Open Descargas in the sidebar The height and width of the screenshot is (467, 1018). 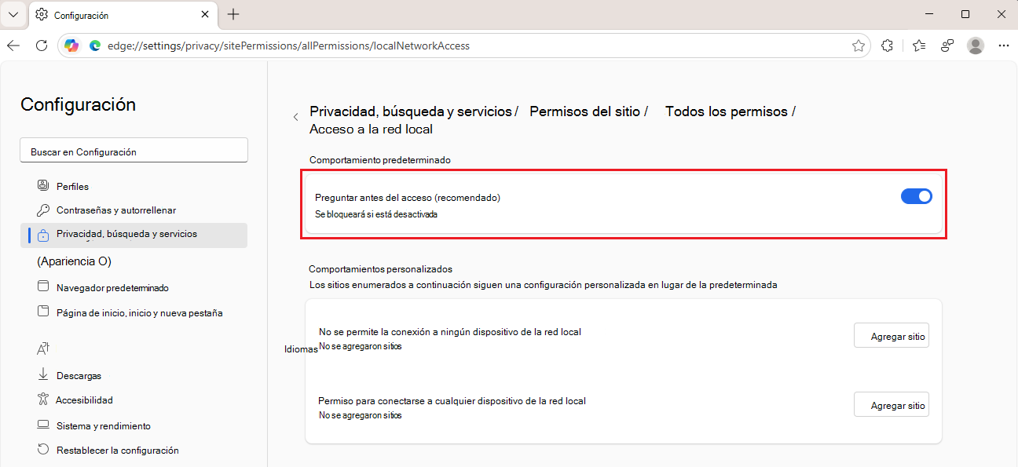tap(134, 376)
